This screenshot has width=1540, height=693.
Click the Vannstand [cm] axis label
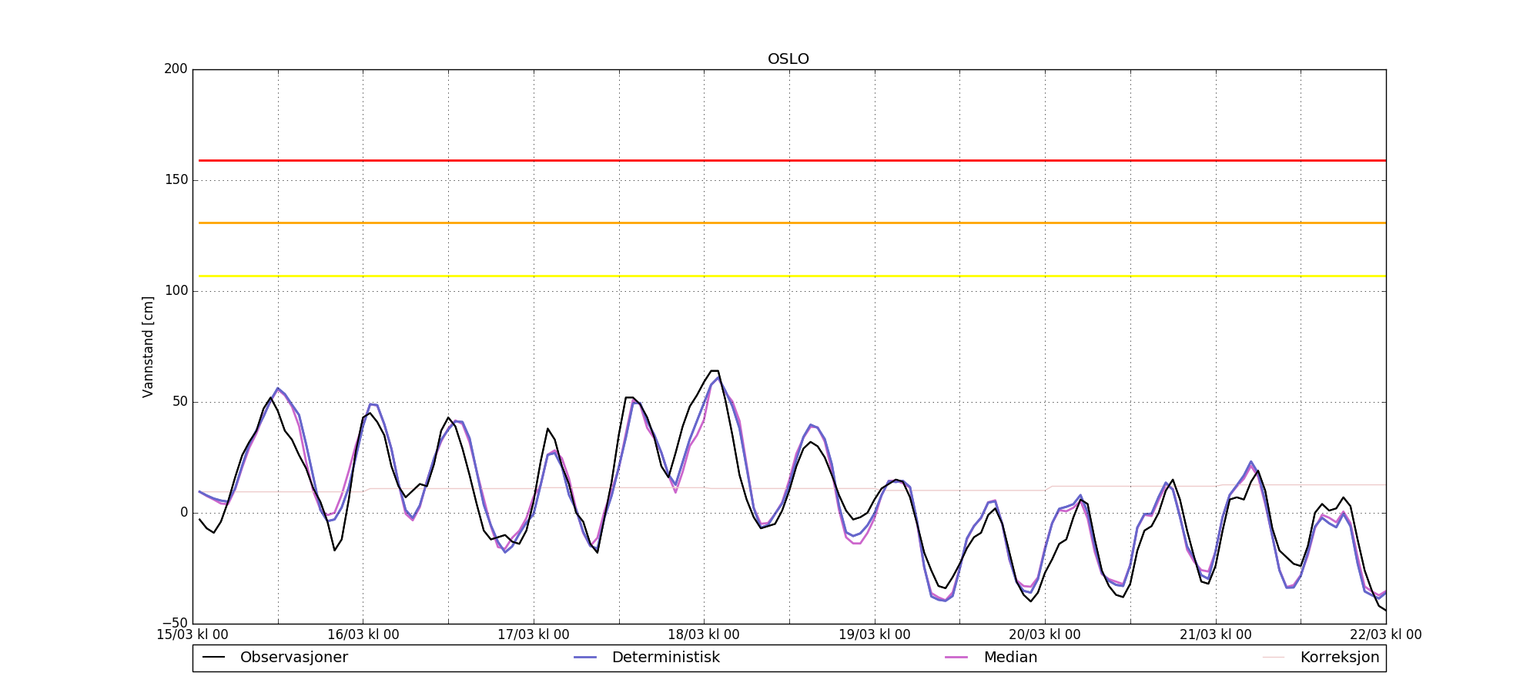148,346
